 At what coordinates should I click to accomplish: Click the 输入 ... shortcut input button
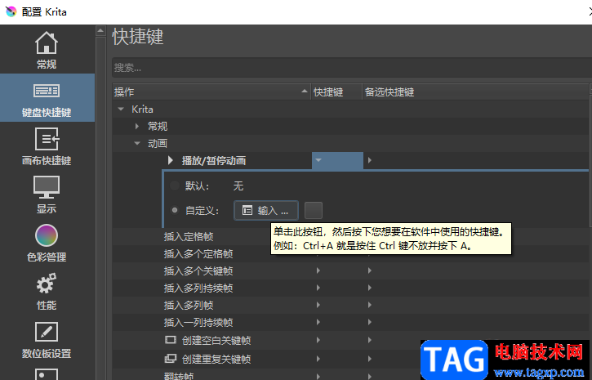266,210
